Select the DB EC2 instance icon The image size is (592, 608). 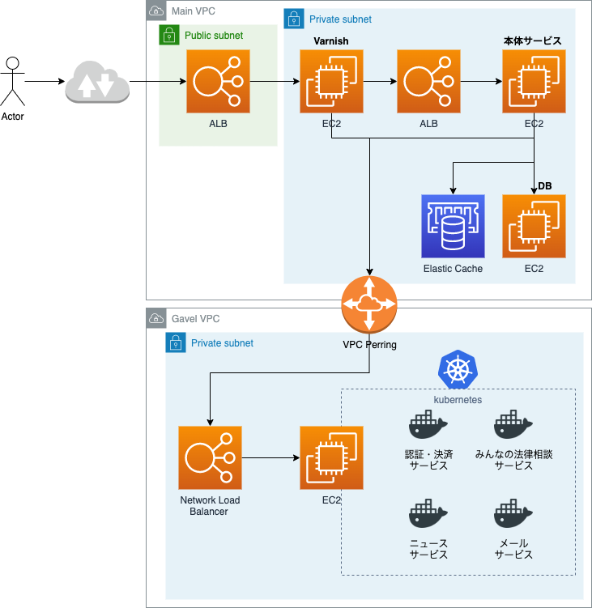pyautogui.click(x=534, y=227)
